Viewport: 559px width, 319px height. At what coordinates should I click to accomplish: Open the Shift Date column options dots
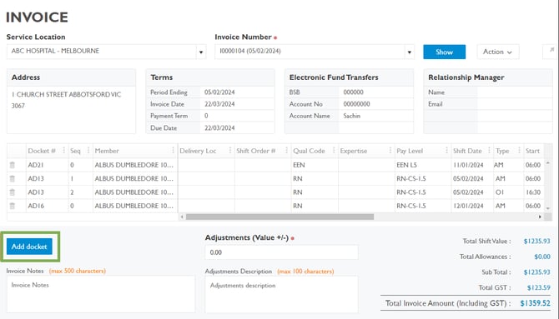(489, 151)
